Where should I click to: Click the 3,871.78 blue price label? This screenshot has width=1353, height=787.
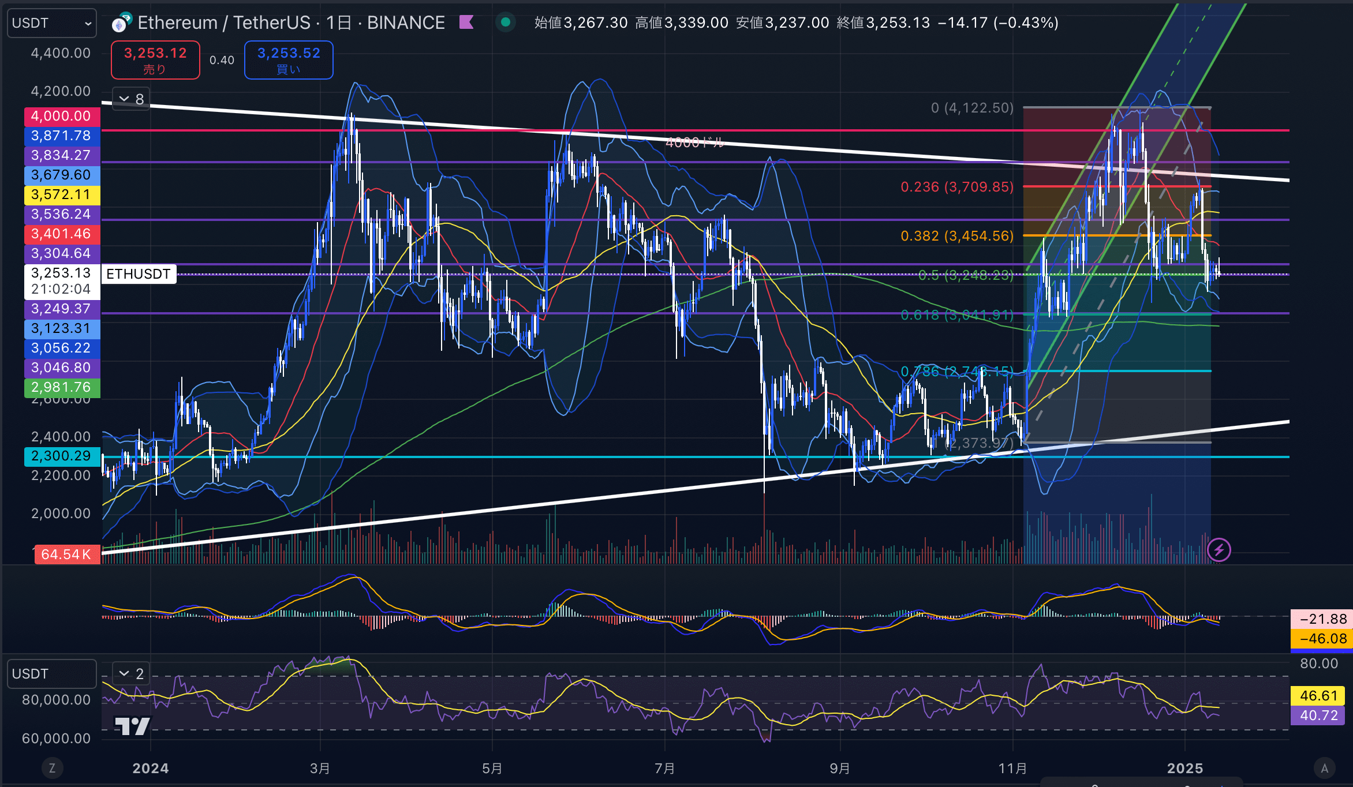click(x=62, y=136)
